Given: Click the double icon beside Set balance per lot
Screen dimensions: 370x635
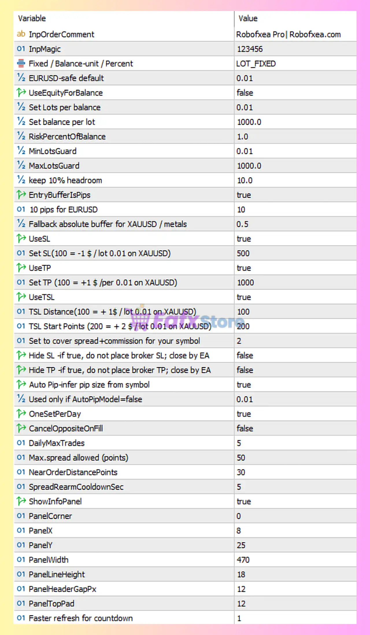Looking at the screenshot, I should pyautogui.click(x=21, y=122).
